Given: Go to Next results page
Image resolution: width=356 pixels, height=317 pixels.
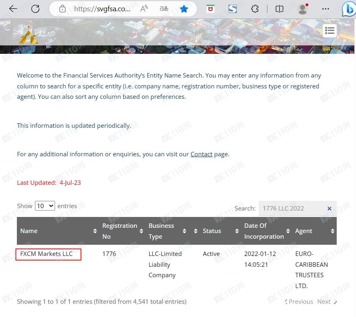Looking at the screenshot, I should click(327, 302).
